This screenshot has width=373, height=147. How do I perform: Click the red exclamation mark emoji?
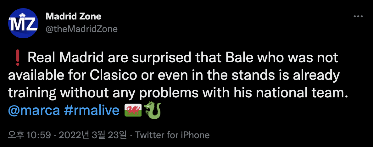18,58
